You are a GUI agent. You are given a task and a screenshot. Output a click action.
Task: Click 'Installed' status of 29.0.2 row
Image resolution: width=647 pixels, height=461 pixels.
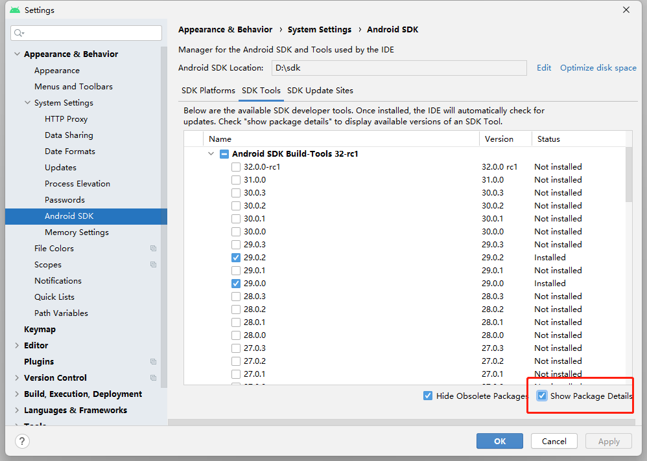coord(550,258)
